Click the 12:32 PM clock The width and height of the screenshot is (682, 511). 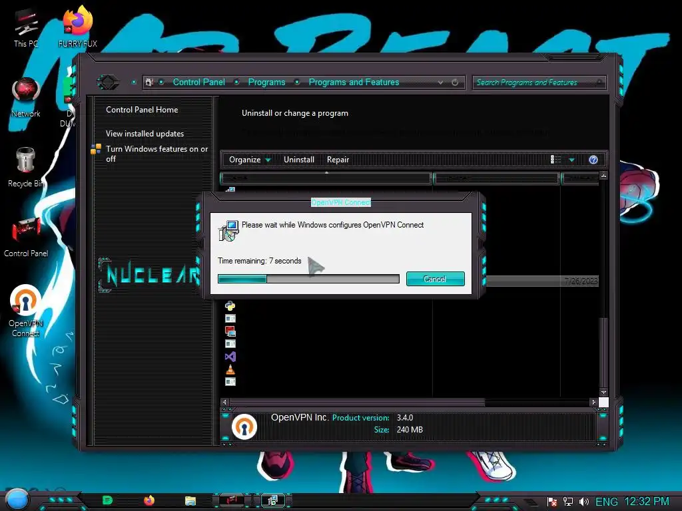[647, 502]
